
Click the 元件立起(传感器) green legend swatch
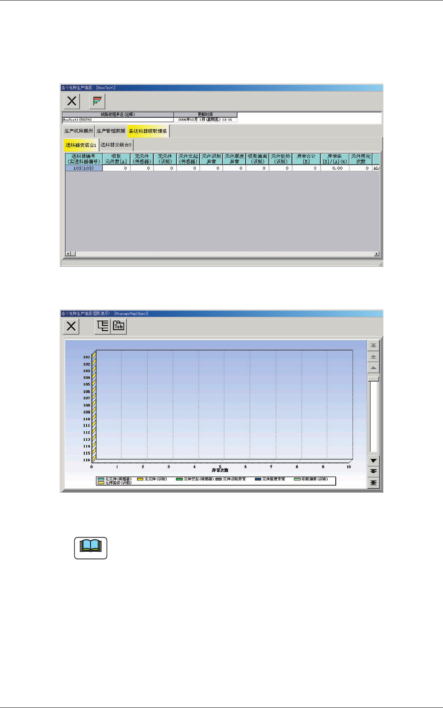click(x=180, y=479)
